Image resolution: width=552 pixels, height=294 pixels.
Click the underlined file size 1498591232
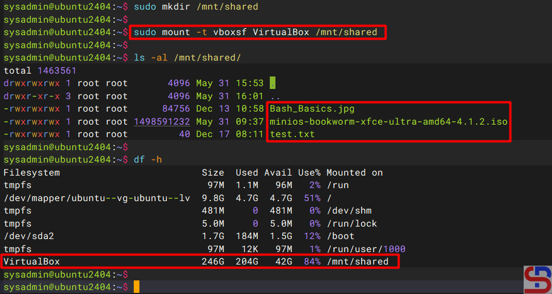(162, 121)
